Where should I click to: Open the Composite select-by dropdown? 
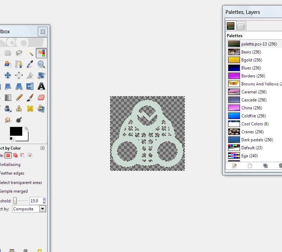(42, 209)
